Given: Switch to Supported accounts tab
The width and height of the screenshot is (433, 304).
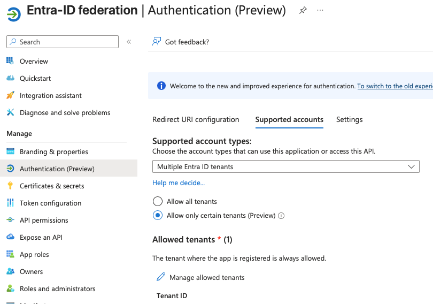Looking at the screenshot, I should click(x=289, y=119).
